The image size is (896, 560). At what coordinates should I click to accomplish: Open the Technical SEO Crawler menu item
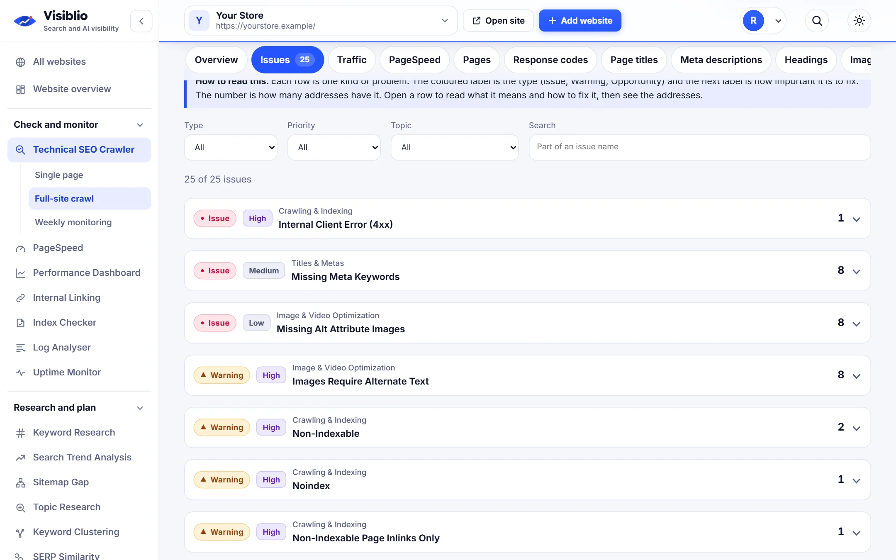79,150
